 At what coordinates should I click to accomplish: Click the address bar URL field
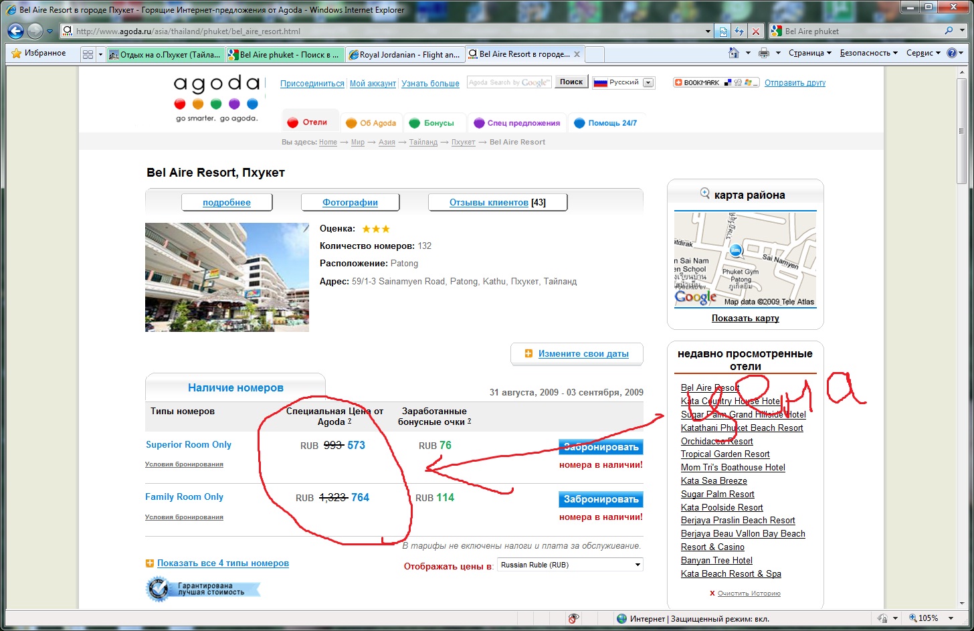pyautogui.click(x=388, y=31)
